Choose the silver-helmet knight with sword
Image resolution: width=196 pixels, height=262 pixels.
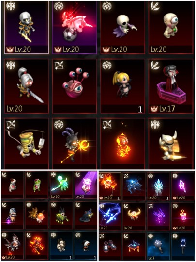(x=27, y=86)
